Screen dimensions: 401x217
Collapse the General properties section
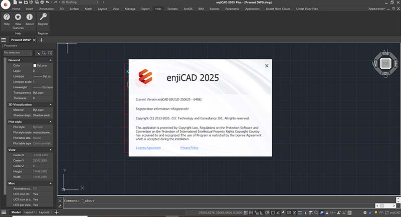pos(51,60)
